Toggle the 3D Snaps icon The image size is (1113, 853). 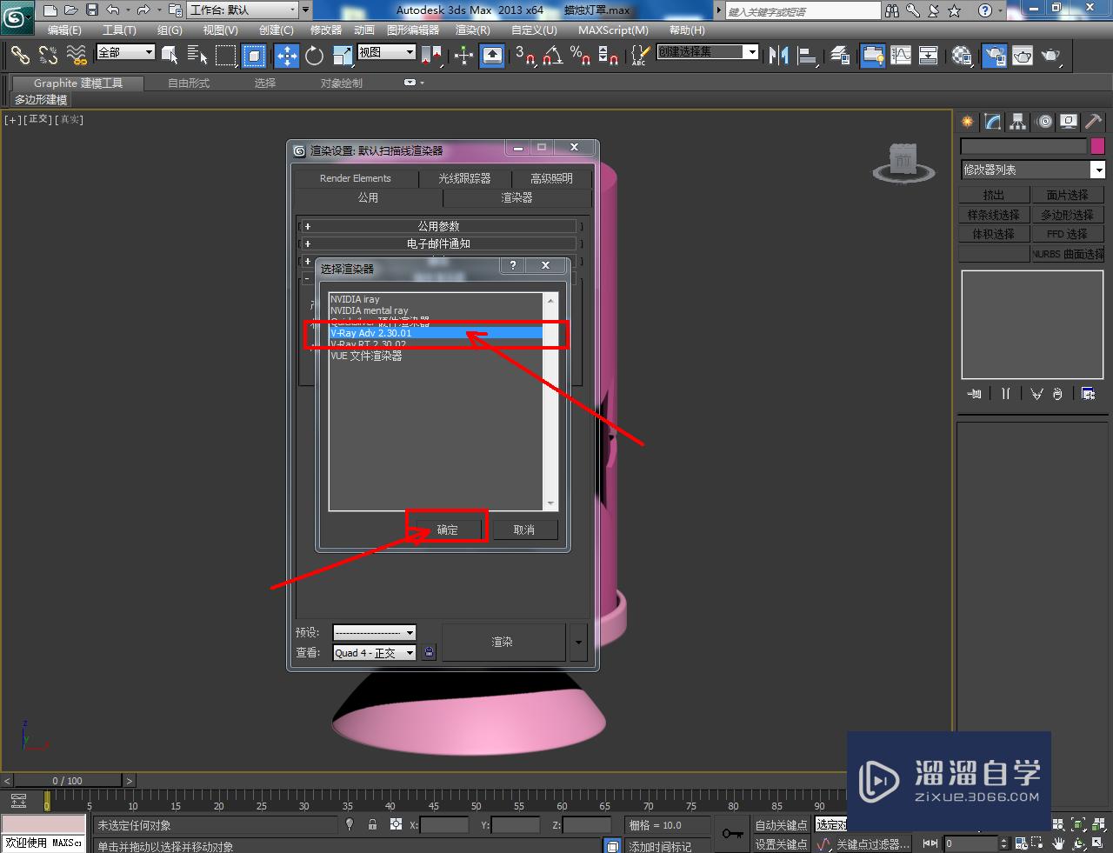coord(524,56)
